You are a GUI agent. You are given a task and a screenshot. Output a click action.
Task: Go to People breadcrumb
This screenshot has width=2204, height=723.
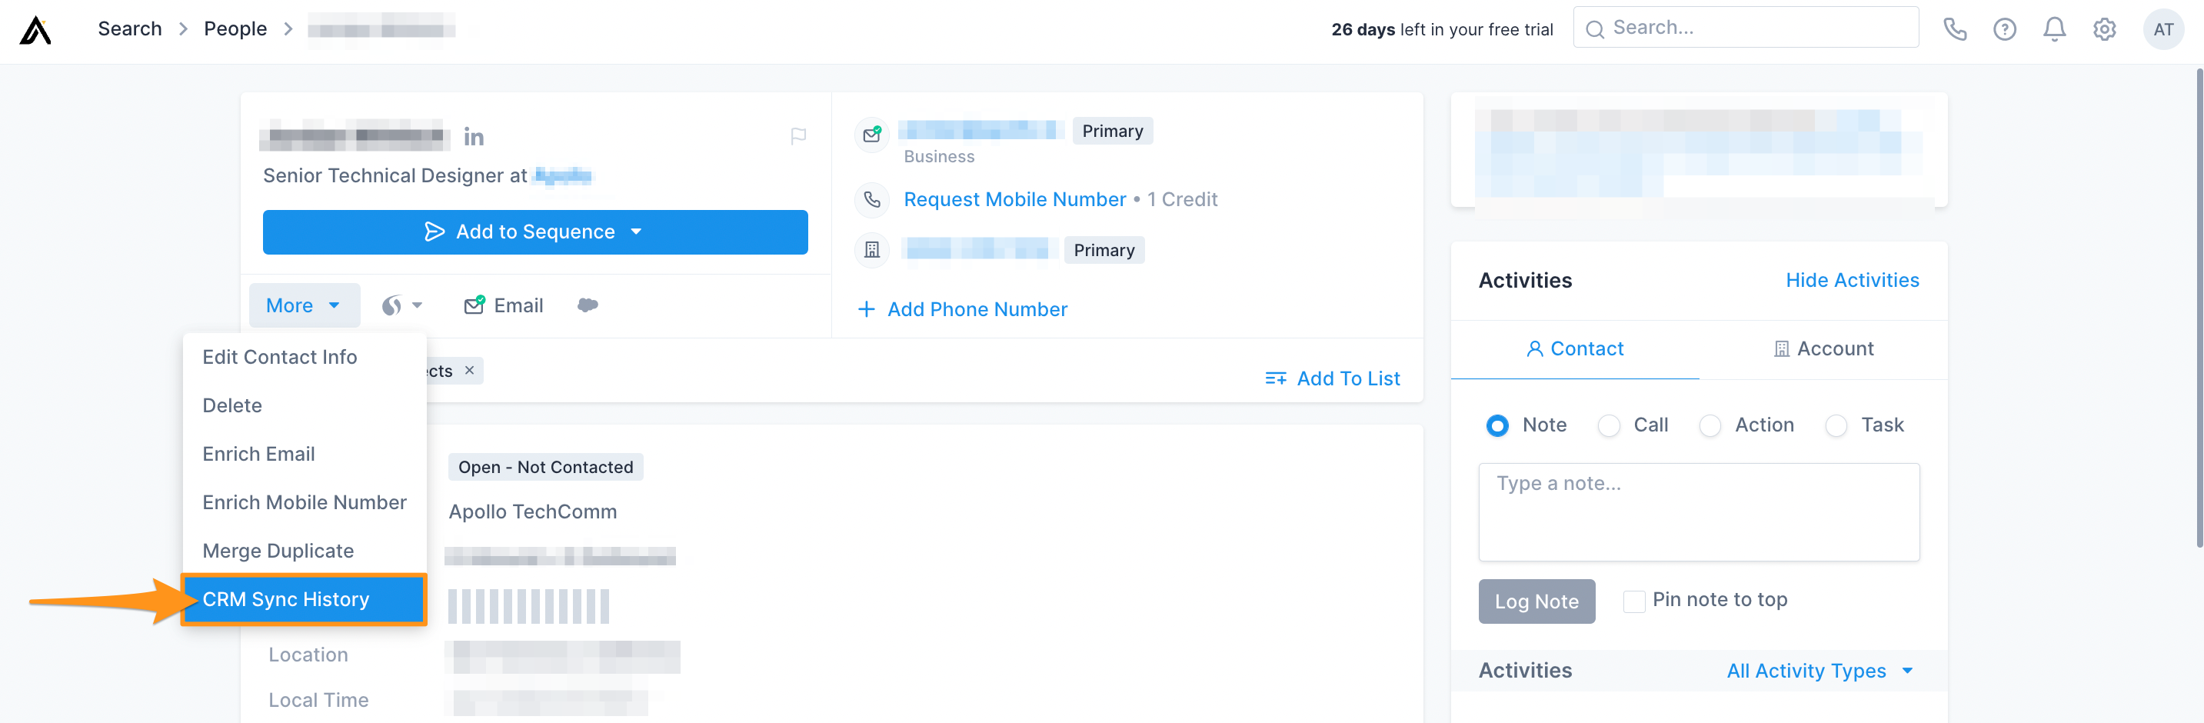[235, 29]
